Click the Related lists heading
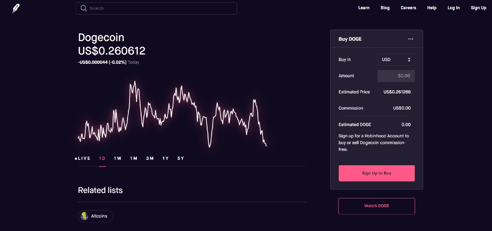This screenshot has width=492, height=231. click(100, 190)
